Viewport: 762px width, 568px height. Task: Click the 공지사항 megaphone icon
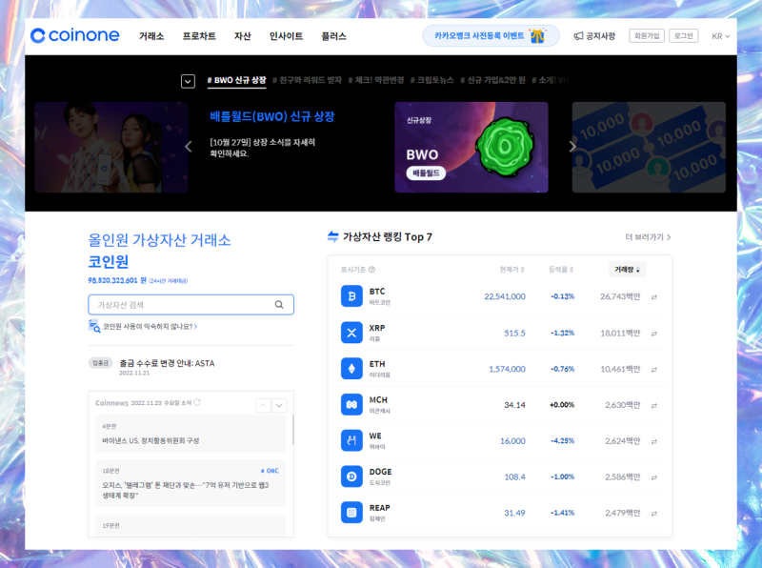[578, 36]
